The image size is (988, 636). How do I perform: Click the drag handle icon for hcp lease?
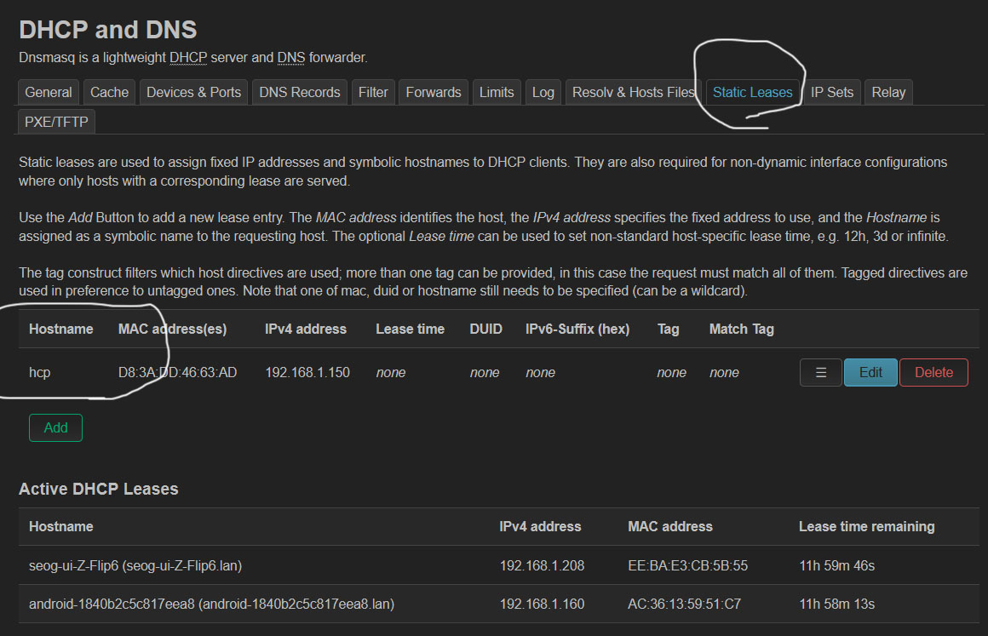click(821, 373)
